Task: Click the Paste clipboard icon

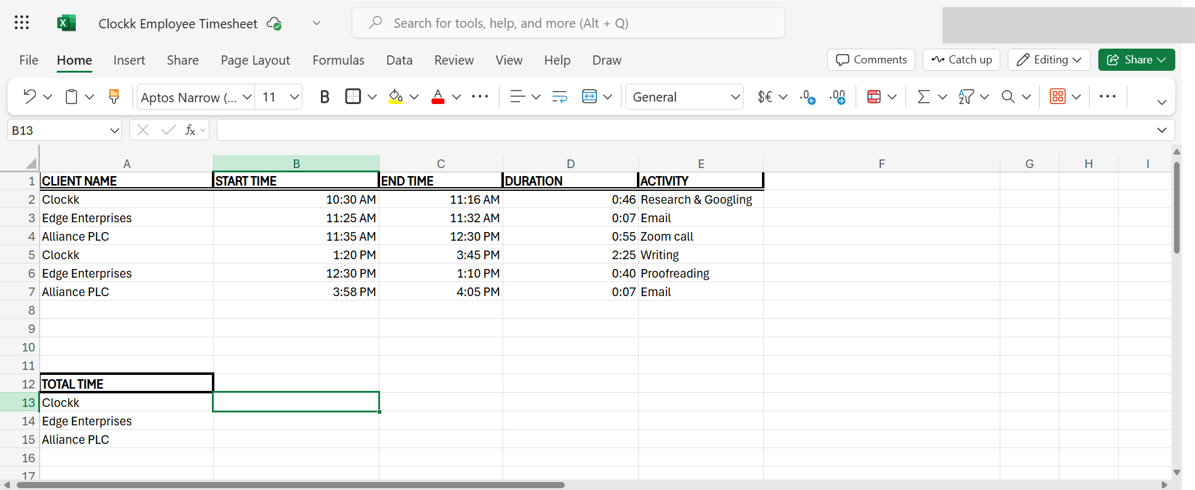Action: click(71, 97)
